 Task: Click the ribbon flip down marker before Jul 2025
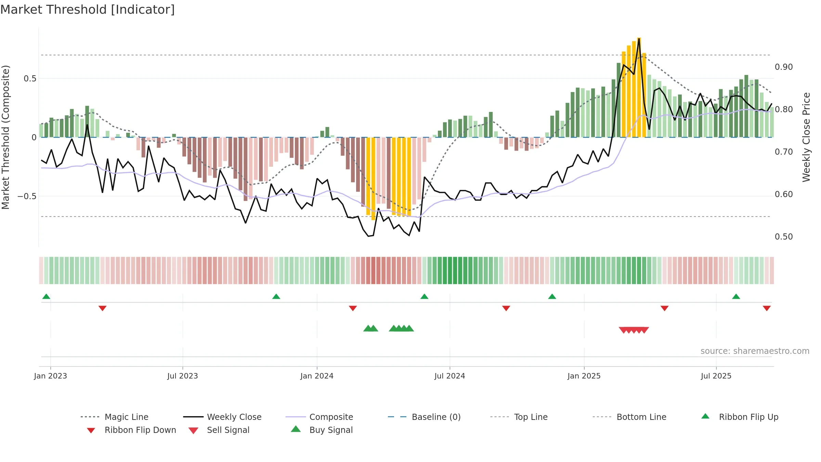(x=664, y=308)
